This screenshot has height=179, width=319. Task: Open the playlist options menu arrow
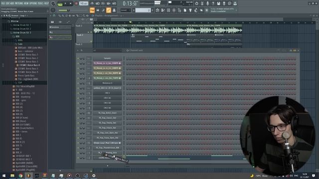tap(51, 15)
